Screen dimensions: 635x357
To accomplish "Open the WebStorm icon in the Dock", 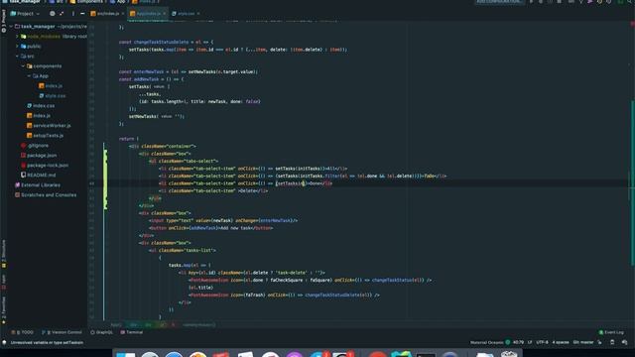I will pyautogui.click(x=401, y=355).
